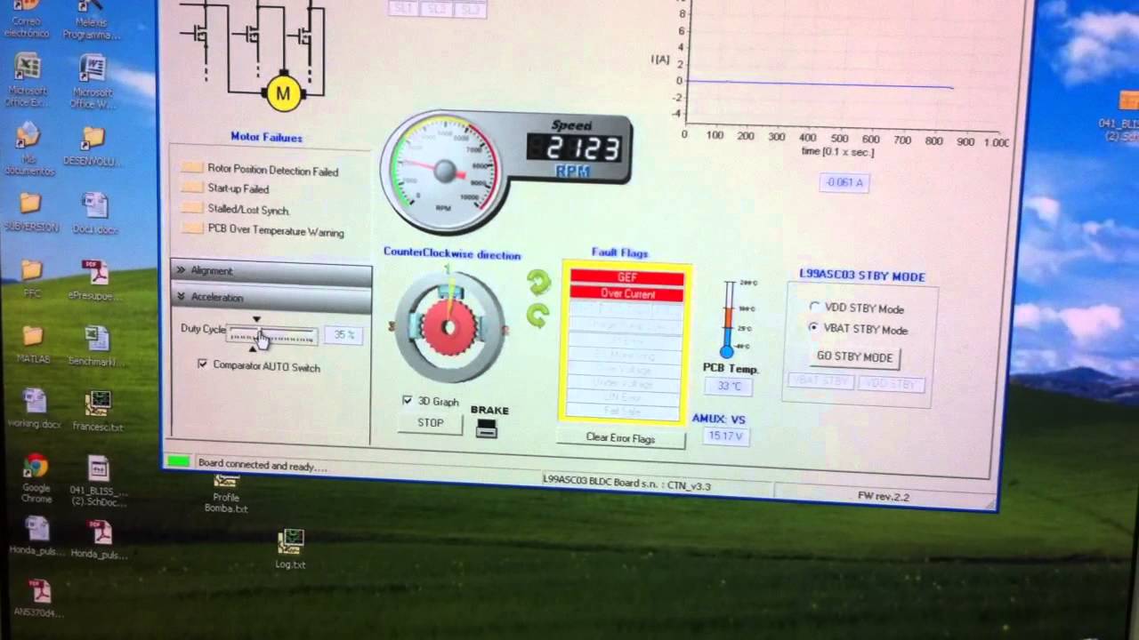Click 'FW rev.2.2' status bar text
This screenshot has width=1139, height=640.
tap(884, 496)
